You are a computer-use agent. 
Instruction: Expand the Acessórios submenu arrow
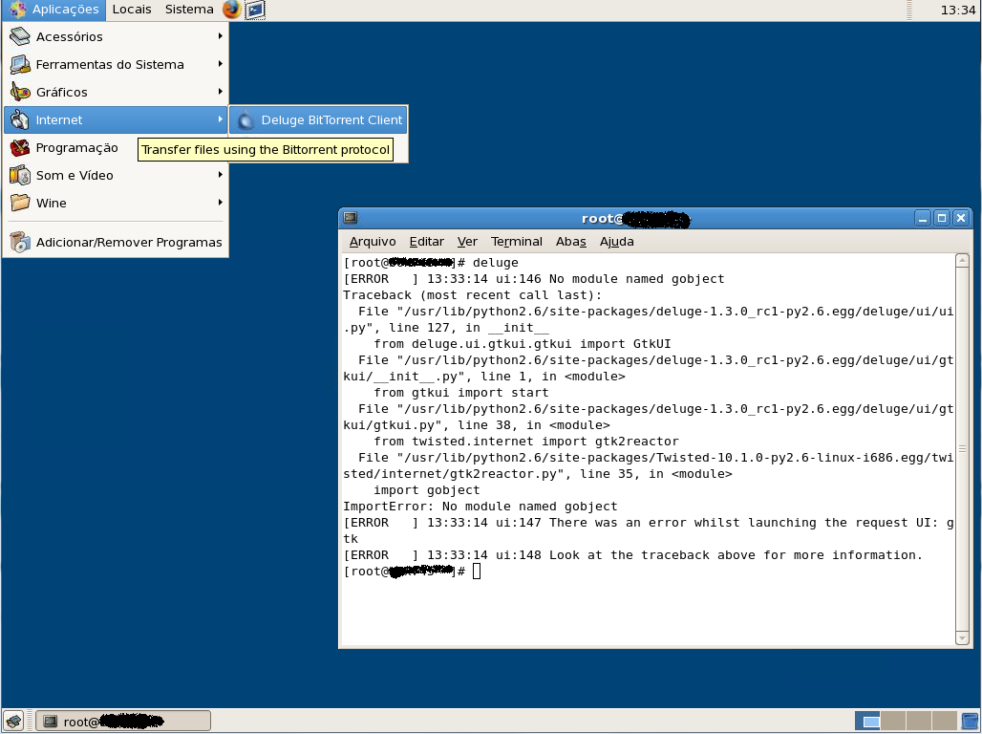tap(220, 36)
